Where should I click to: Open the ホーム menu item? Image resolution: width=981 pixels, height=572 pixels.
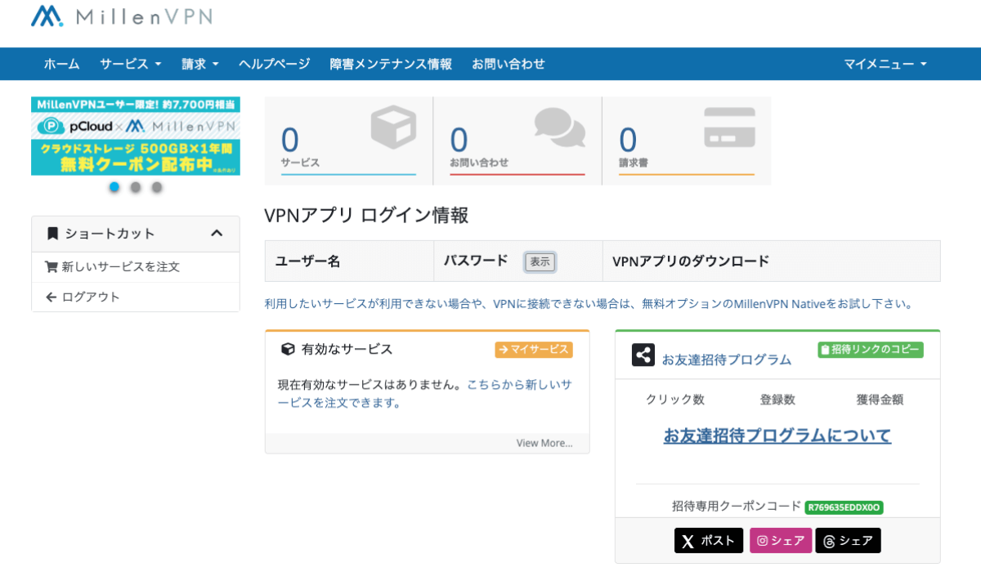(x=62, y=64)
